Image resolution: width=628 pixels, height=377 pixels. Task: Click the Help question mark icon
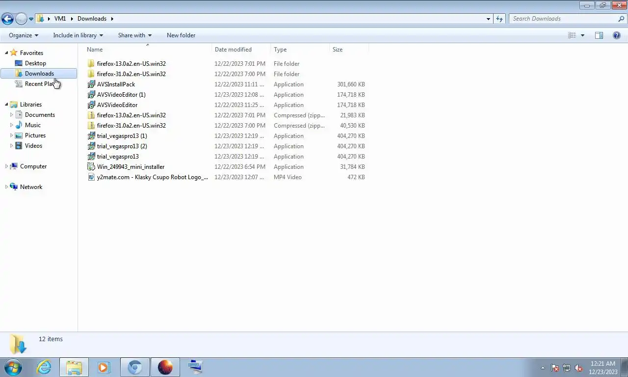(x=617, y=35)
